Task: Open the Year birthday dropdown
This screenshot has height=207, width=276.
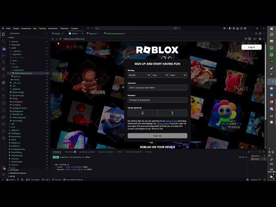Action: (x=178, y=75)
